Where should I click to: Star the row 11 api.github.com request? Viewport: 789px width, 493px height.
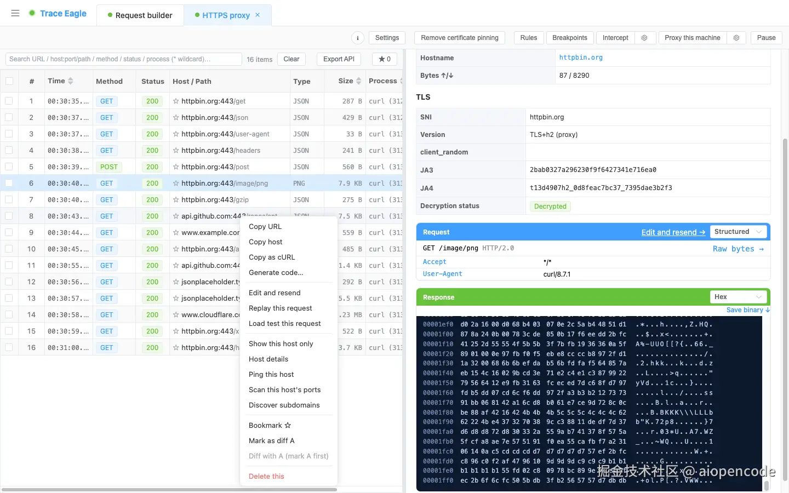tap(176, 266)
